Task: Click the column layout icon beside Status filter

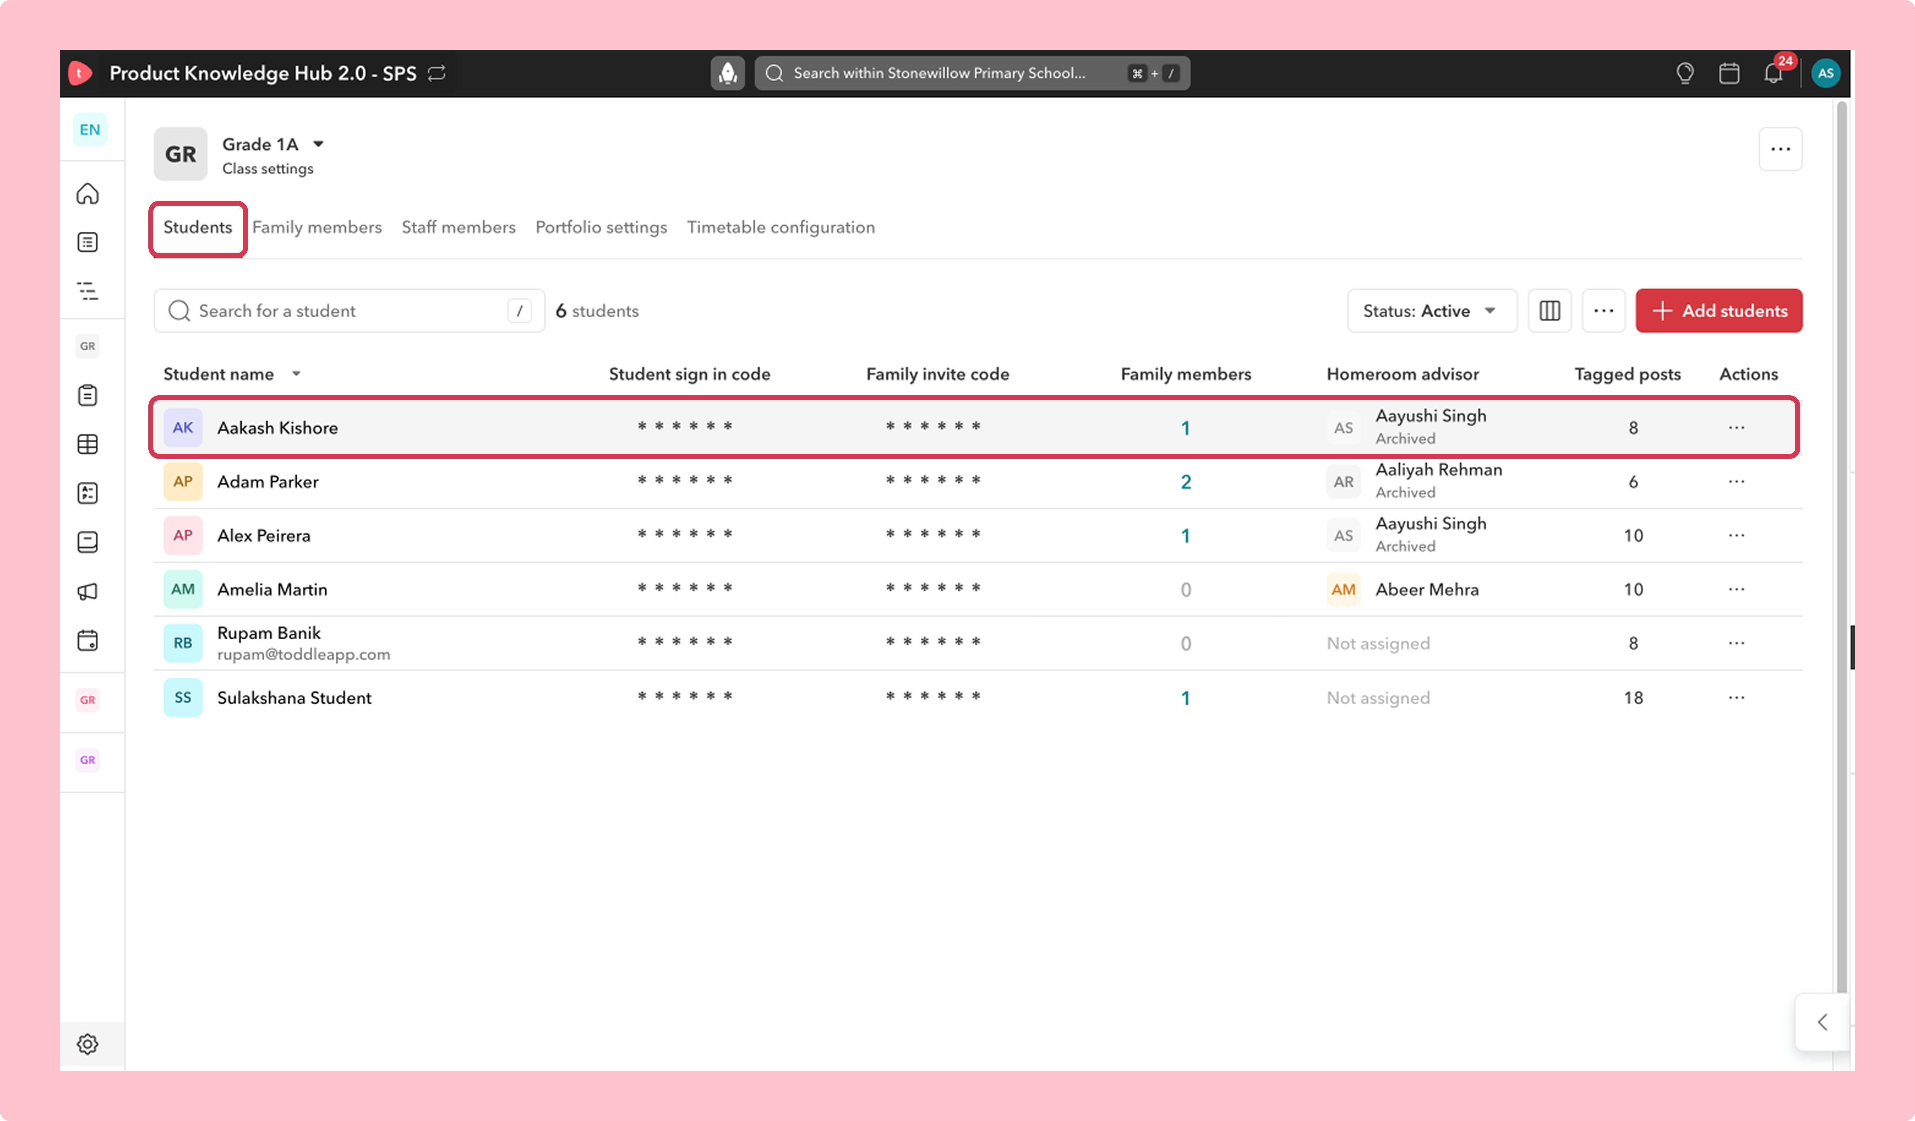Action: click(x=1549, y=311)
